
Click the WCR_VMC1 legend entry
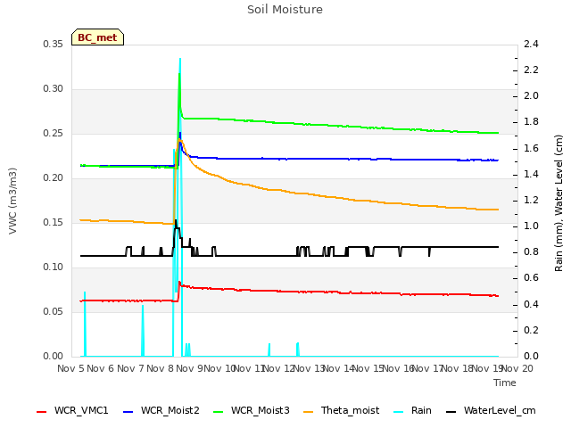(72, 410)
